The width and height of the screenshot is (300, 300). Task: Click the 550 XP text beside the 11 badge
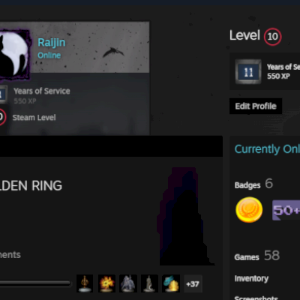(x=278, y=76)
